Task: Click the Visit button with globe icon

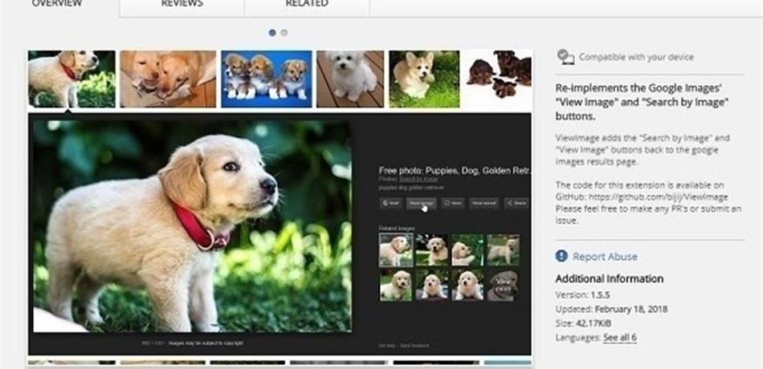Action: tap(390, 203)
